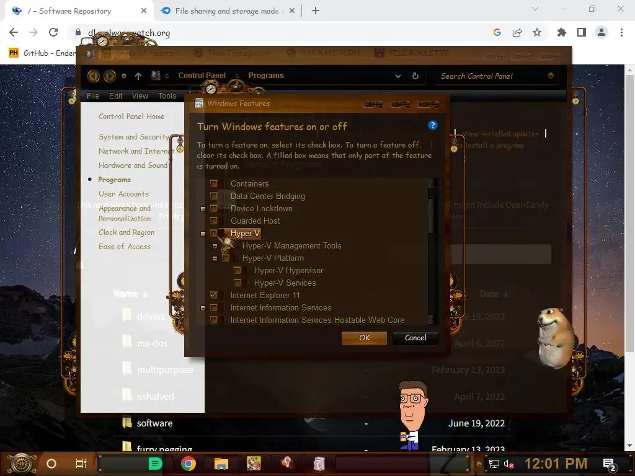The image size is (635, 476).
Task: Open File Explorer from taskbar
Action: pos(221,464)
